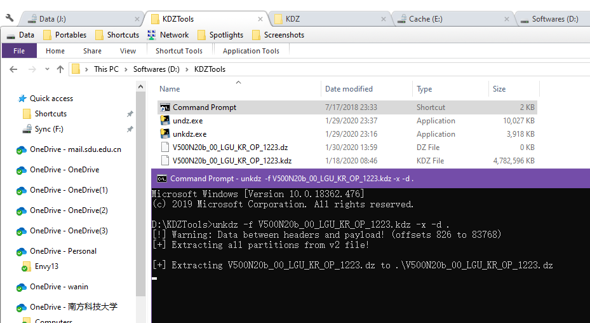Open OneDrive - 南方科技大学
Image resolution: width=590 pixels, height=323 pixels.
click(x=67, y=307)
